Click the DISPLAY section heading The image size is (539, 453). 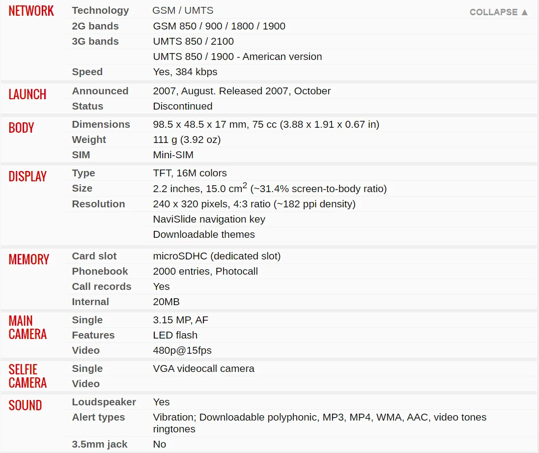click(28, 176)
